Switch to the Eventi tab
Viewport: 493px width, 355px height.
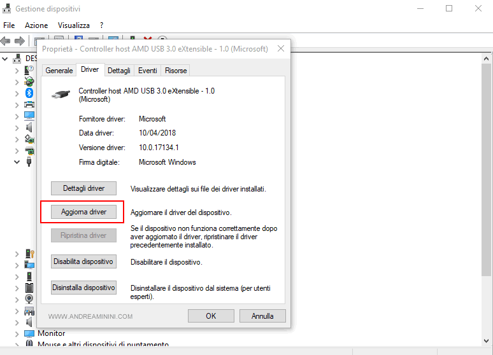148,71
